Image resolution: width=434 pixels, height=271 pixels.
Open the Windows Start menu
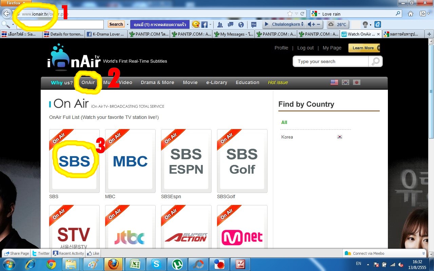[9, 264]
